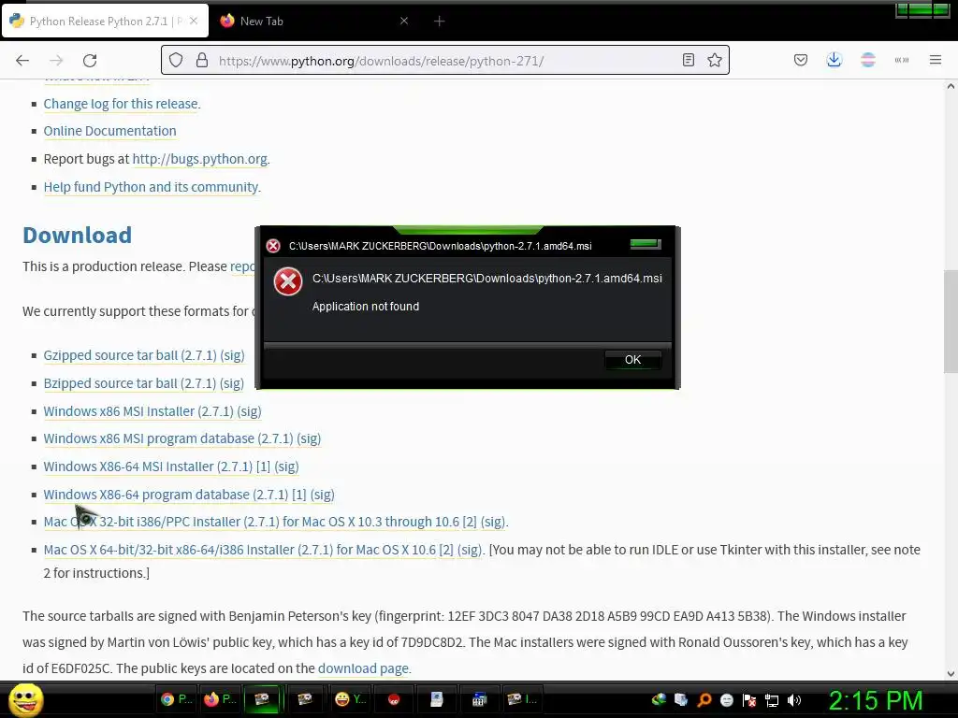Open the Firefox hamburger menu

(x=935, y=60)
